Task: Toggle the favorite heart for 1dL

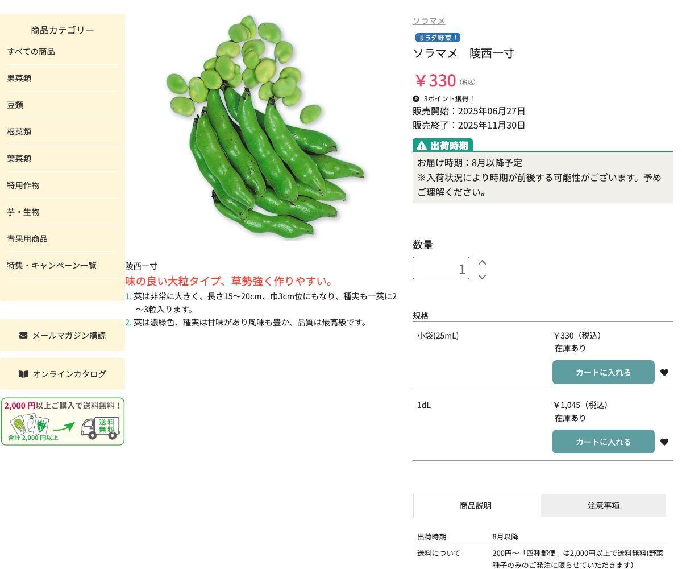Action: tap(664, 442)
